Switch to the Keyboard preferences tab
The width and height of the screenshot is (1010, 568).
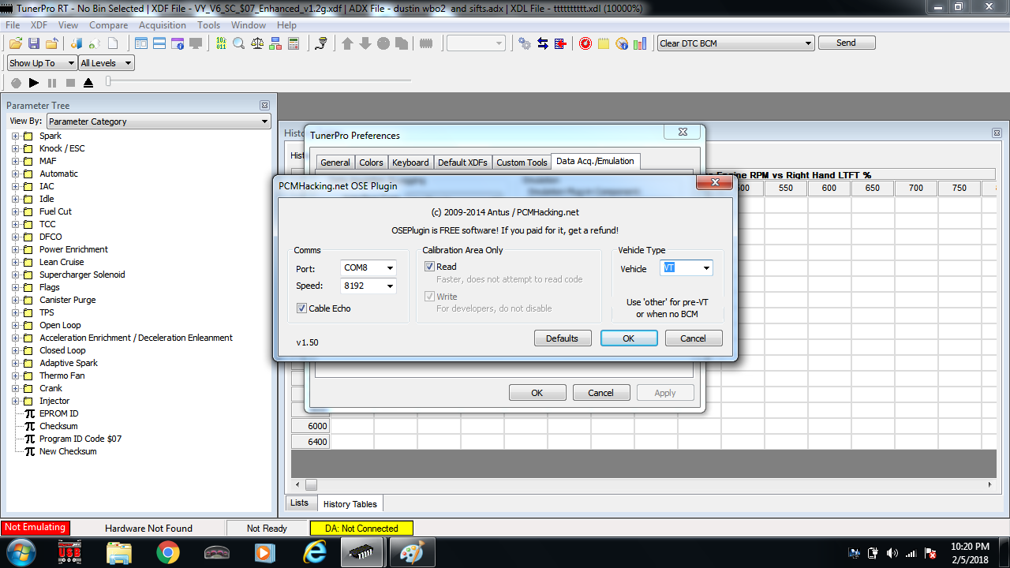click(410, 163)
